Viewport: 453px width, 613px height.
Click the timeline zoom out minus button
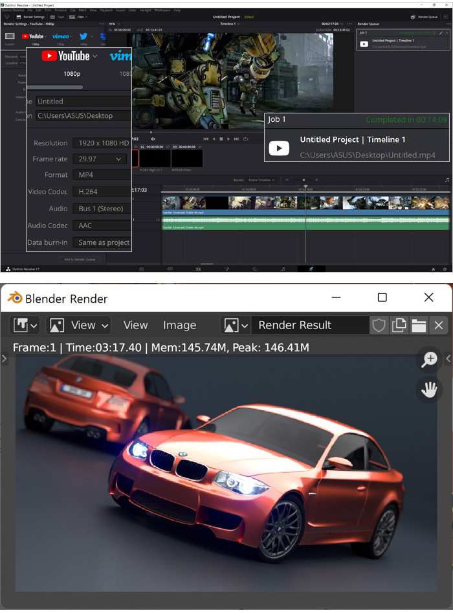pyautogui.click(x=287, y=180)
